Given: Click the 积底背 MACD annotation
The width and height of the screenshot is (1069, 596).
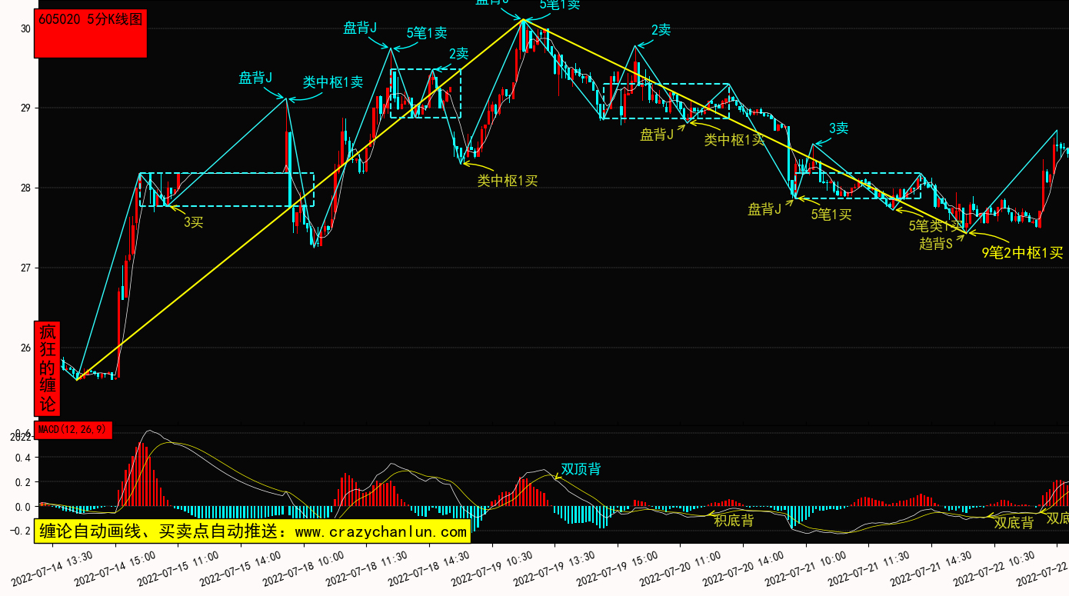Looking at the screenshot, I should click(734, 521).
